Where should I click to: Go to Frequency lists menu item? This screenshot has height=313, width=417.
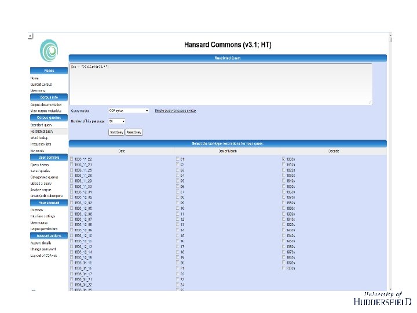pyautogui.click(x=41, y=144)
